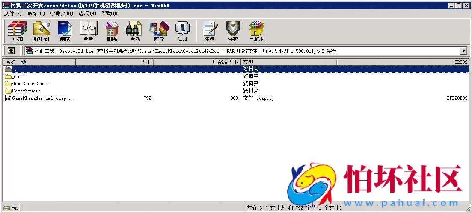Viewport: 472px width, 213px height.
Task: Sort by 大小 column header
Action: tap(115, 62)
